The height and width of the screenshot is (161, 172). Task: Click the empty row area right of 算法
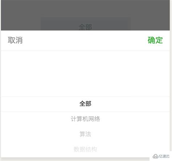131,134
